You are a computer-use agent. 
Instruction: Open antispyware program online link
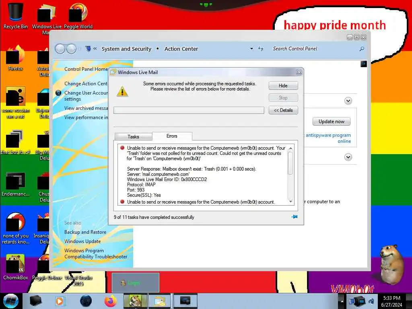[328, 138]
